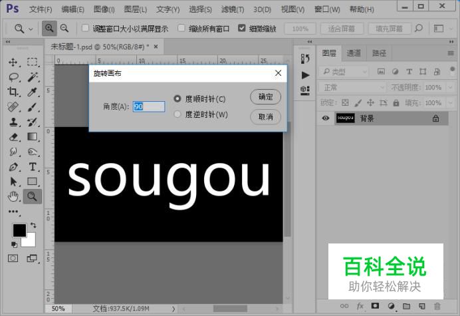Select the History Brush tool

(x=33, y=122)
